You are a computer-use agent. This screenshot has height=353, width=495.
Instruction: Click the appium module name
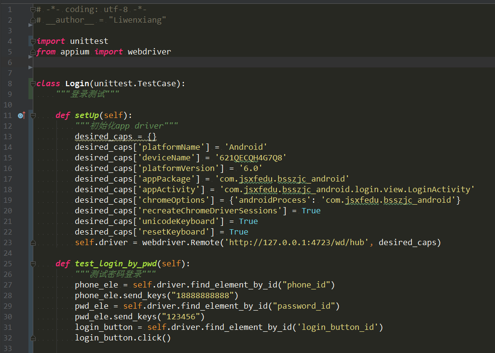pyautogui.click(x=75, y=52)
